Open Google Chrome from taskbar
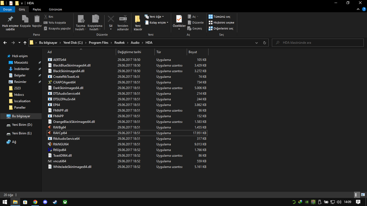 click(35, 202)
